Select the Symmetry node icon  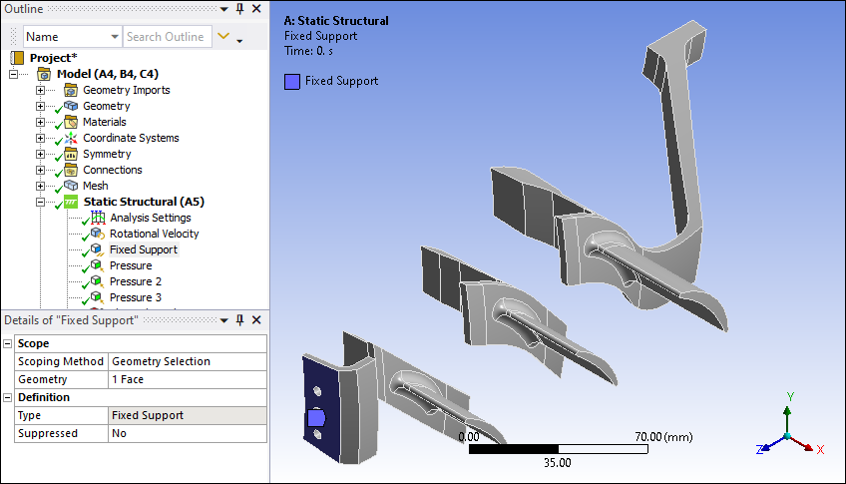point(71,154)
